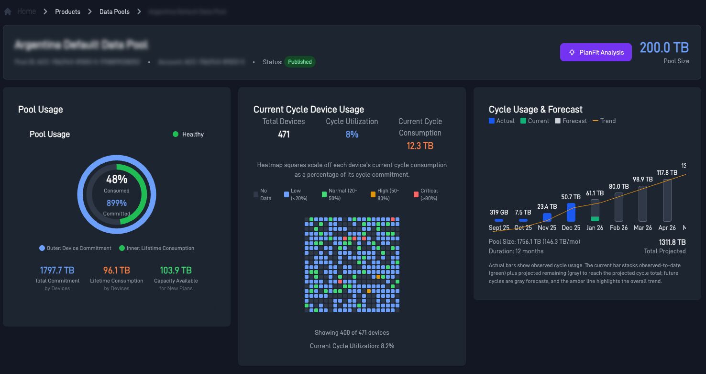Click the sparkle icon on PlanFit Analysis
Screen dimensions: 706x374
click(572, 52)
